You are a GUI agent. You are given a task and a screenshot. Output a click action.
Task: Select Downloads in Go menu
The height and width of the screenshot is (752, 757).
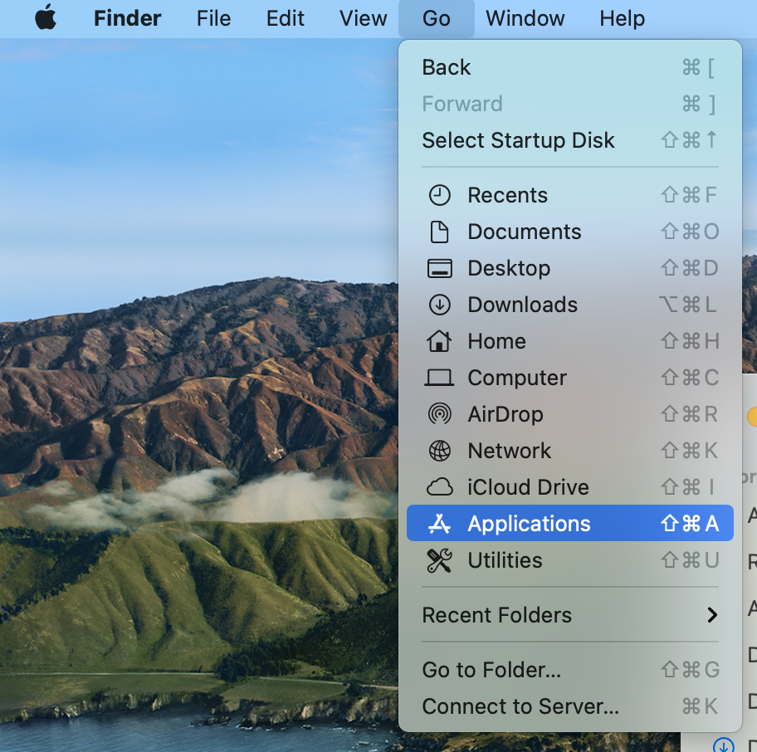570,305
